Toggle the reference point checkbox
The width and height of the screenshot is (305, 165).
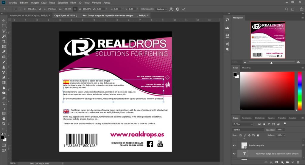(16, 9)
